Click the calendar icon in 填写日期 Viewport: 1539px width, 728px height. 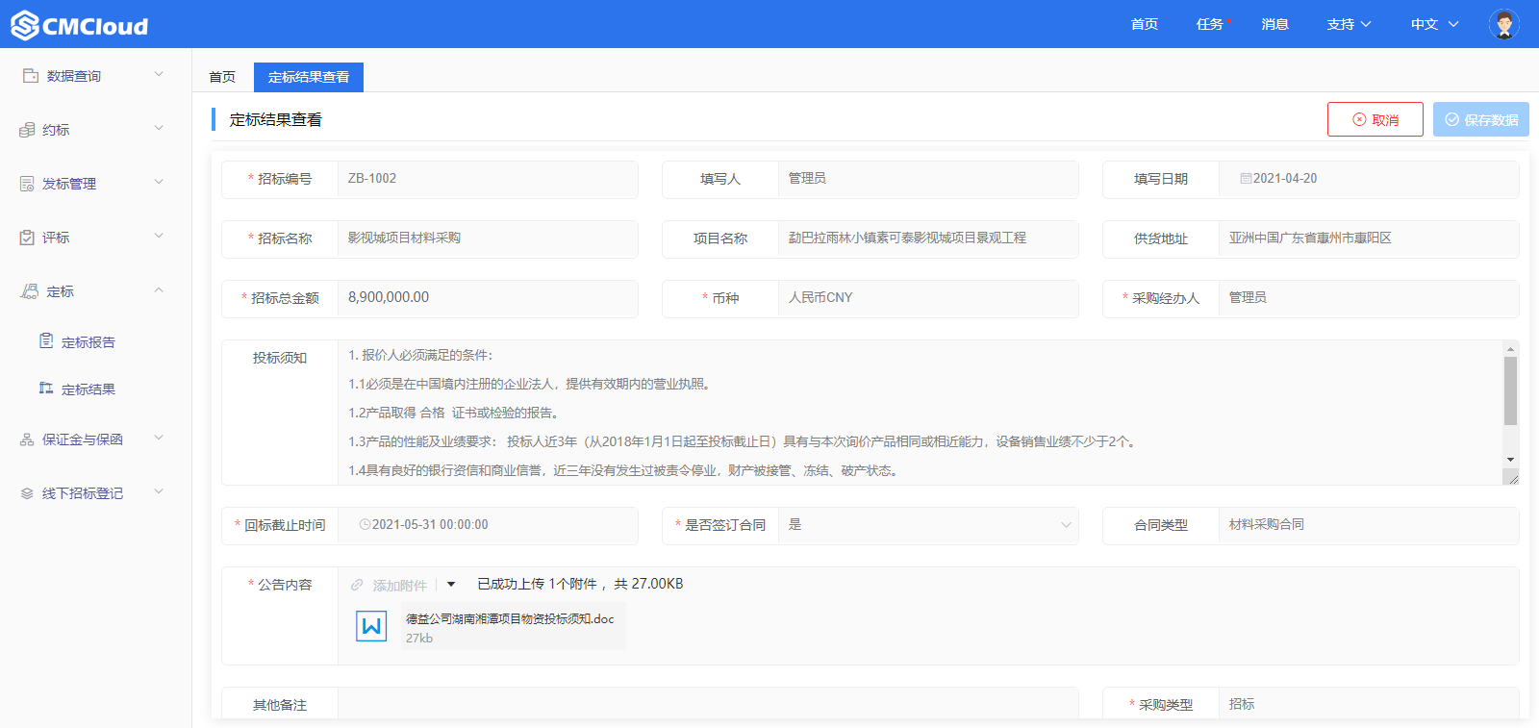(1246, 178)
